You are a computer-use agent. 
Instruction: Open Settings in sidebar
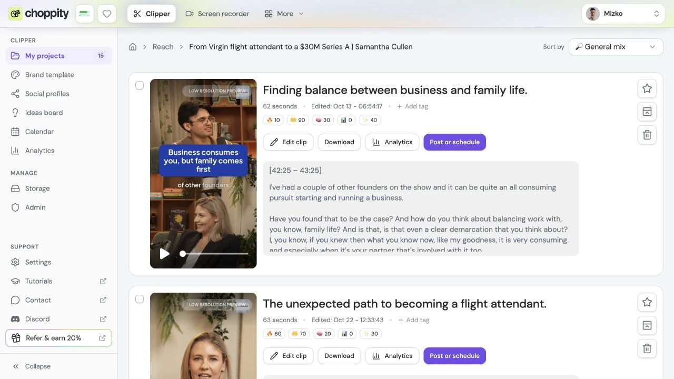(58, 262)
